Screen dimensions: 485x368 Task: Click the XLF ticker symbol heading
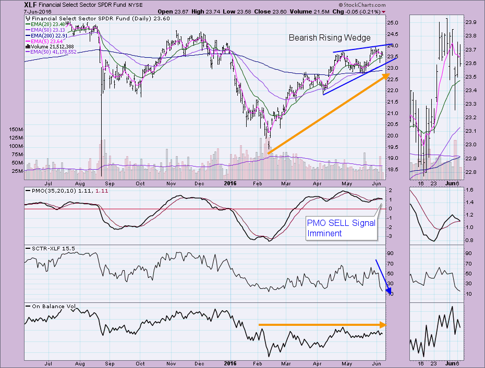pos(30,5)
